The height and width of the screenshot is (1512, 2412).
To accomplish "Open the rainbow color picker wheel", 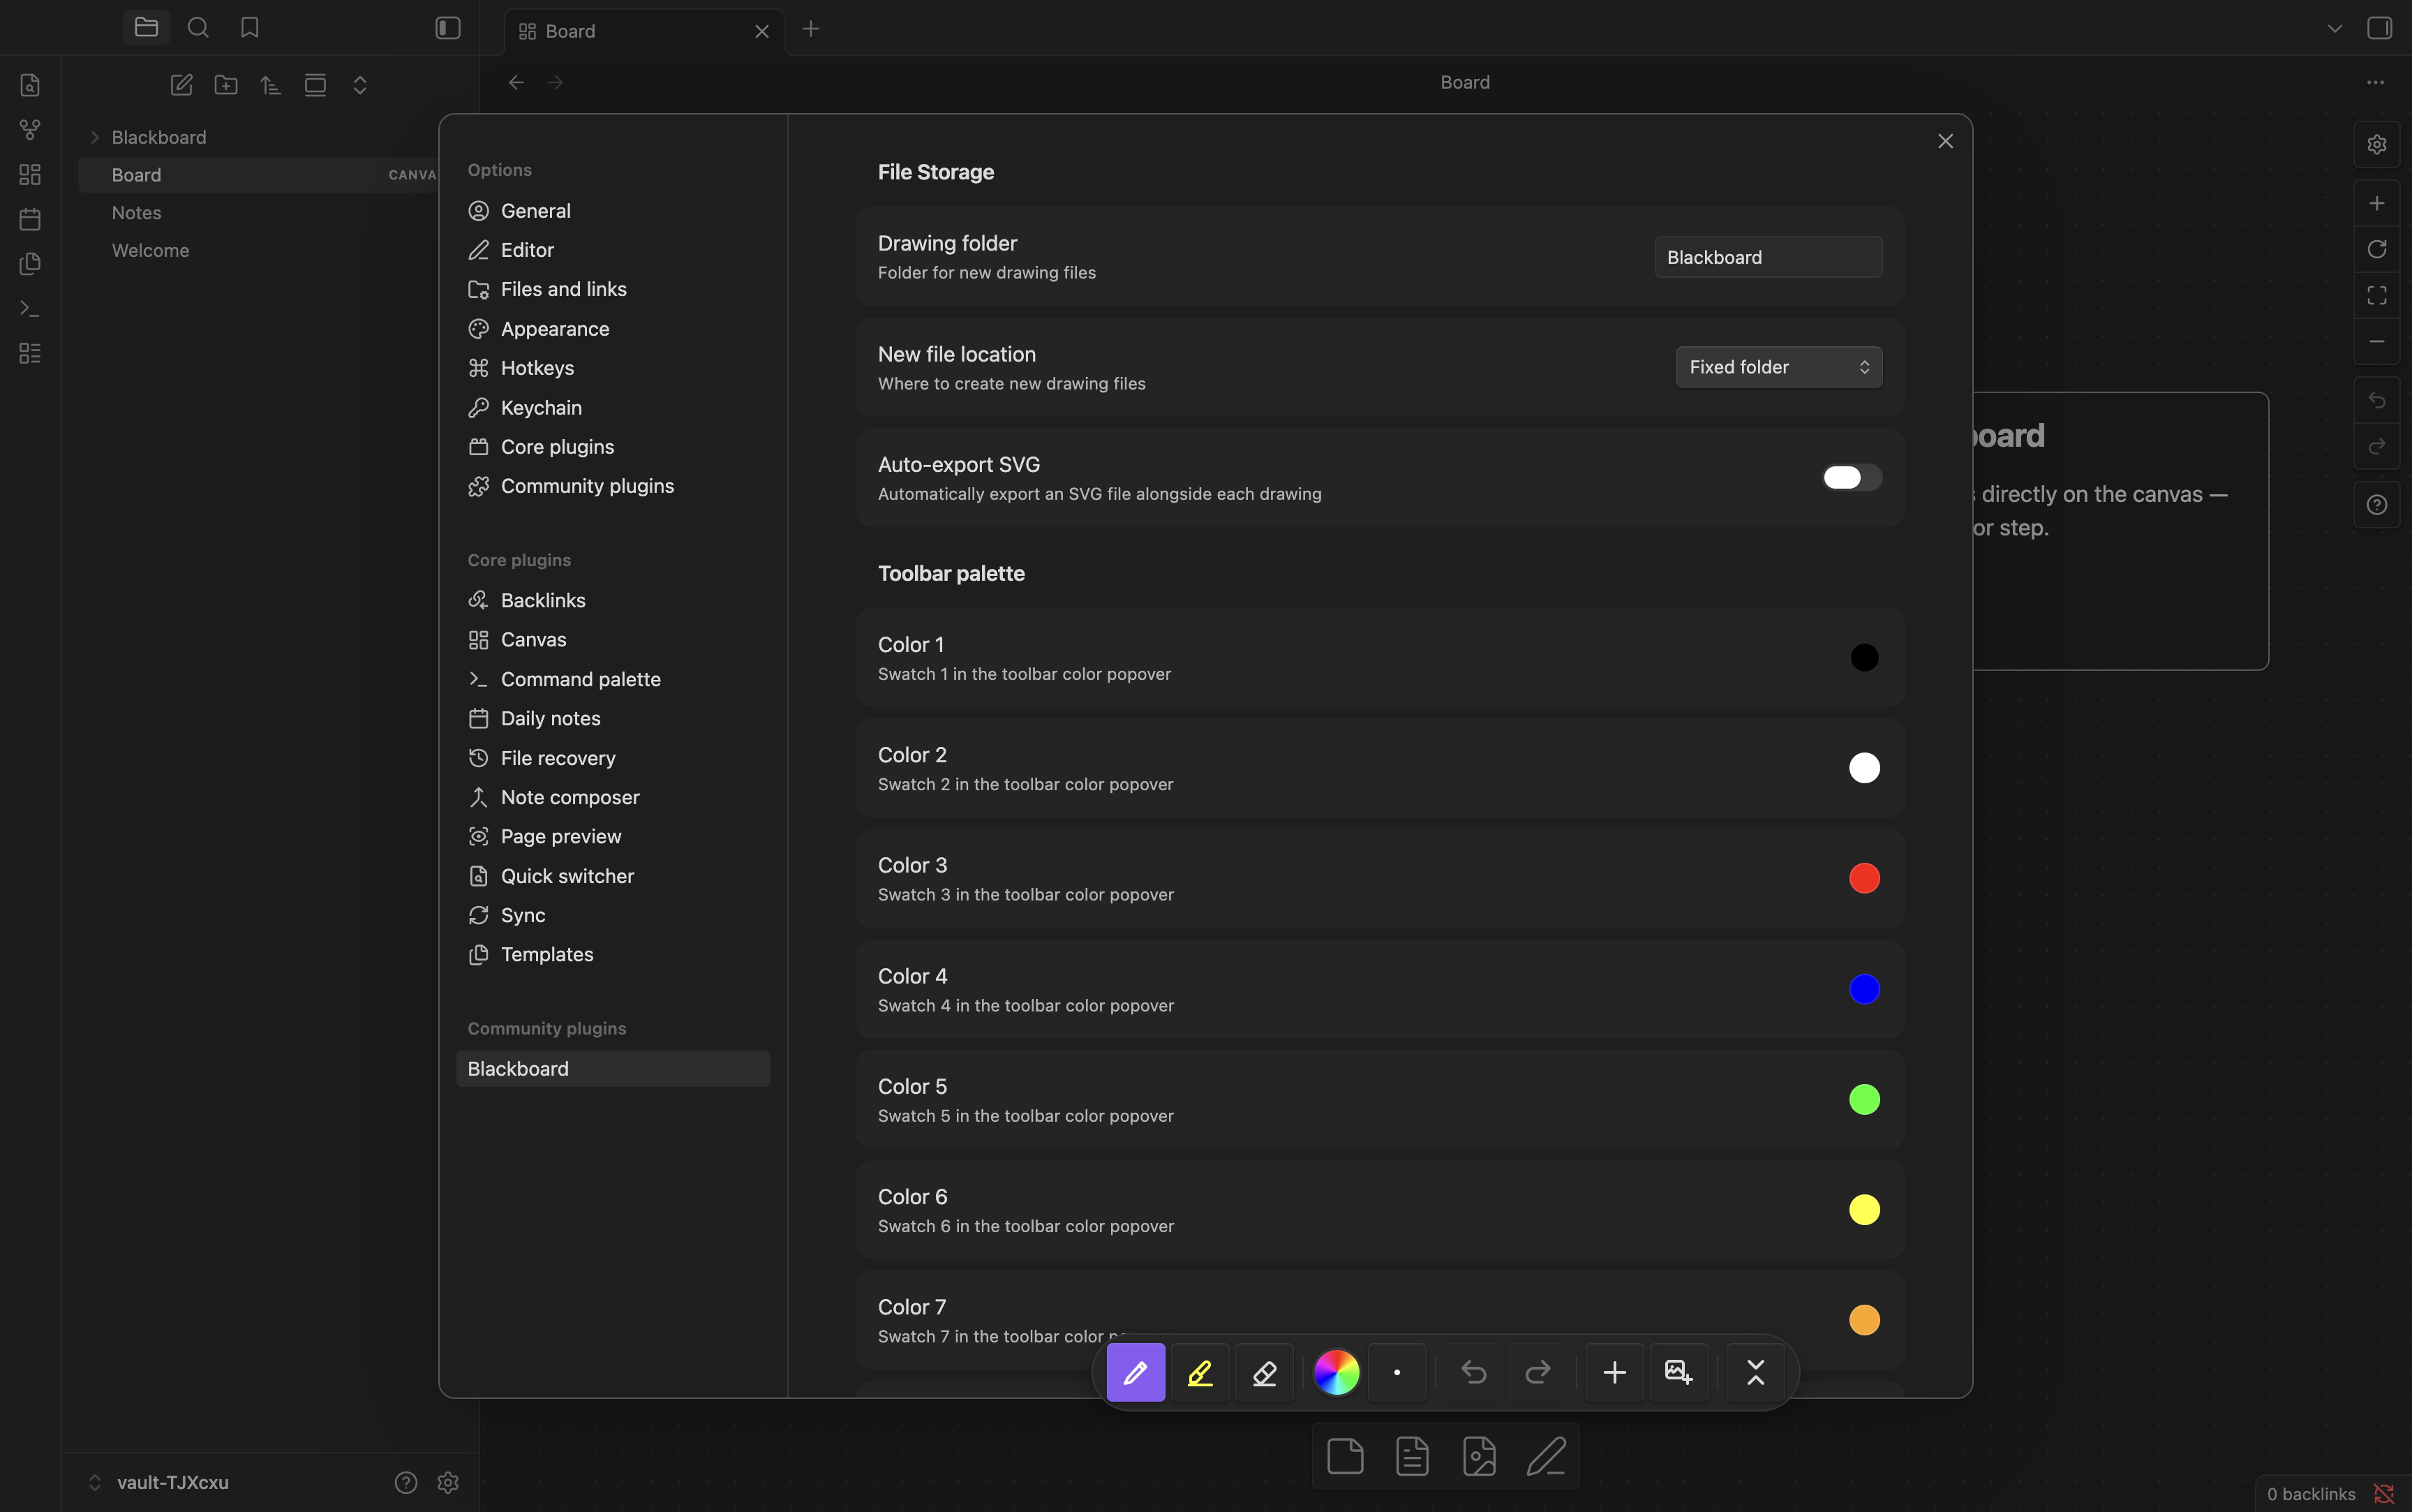I will 1337,1372.
